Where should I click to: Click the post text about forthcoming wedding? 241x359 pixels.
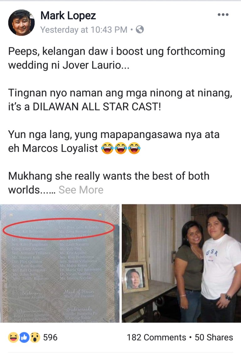point(117,58)
